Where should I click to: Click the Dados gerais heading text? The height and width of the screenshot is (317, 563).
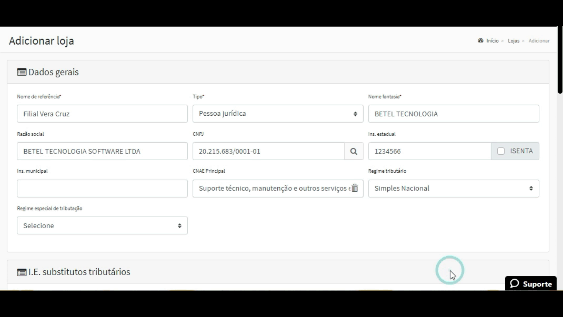click(54, 72)
